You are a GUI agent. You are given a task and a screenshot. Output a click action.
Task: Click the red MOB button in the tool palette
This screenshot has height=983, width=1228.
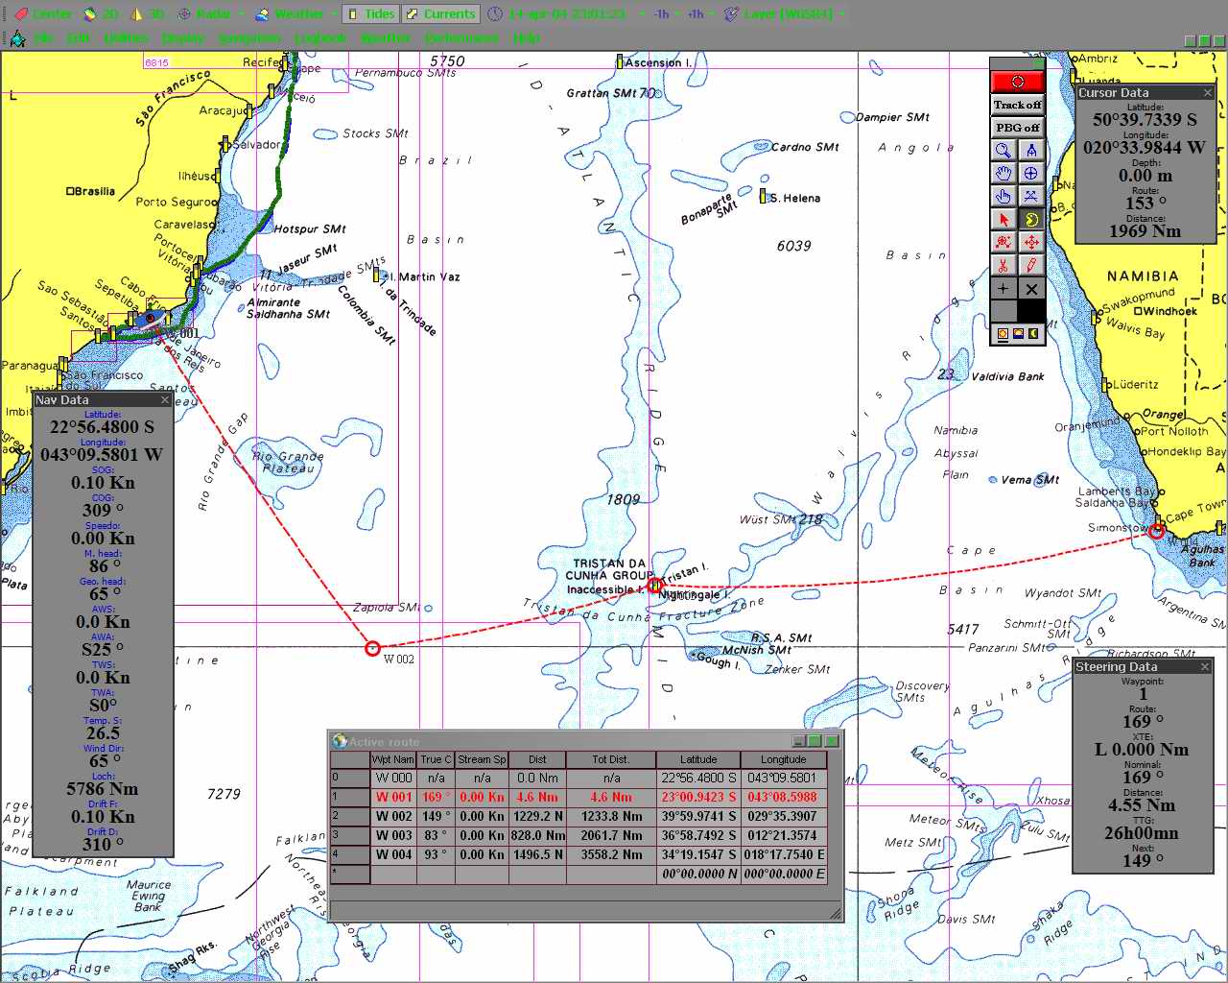(1017, 82)
